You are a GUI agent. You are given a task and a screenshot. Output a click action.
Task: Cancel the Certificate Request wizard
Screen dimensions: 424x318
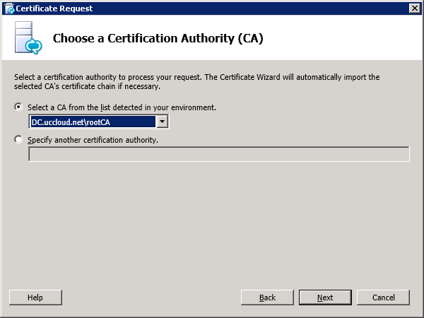[383, 298]
